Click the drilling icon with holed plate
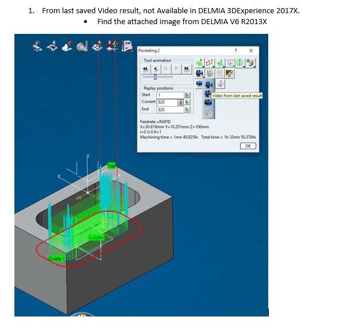Viewport: 354px width, 336px height. (97, 46)
